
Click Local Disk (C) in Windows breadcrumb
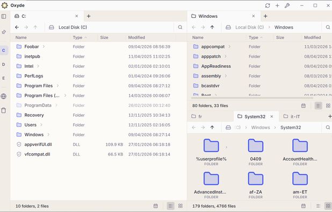click(x=250, y=27)
